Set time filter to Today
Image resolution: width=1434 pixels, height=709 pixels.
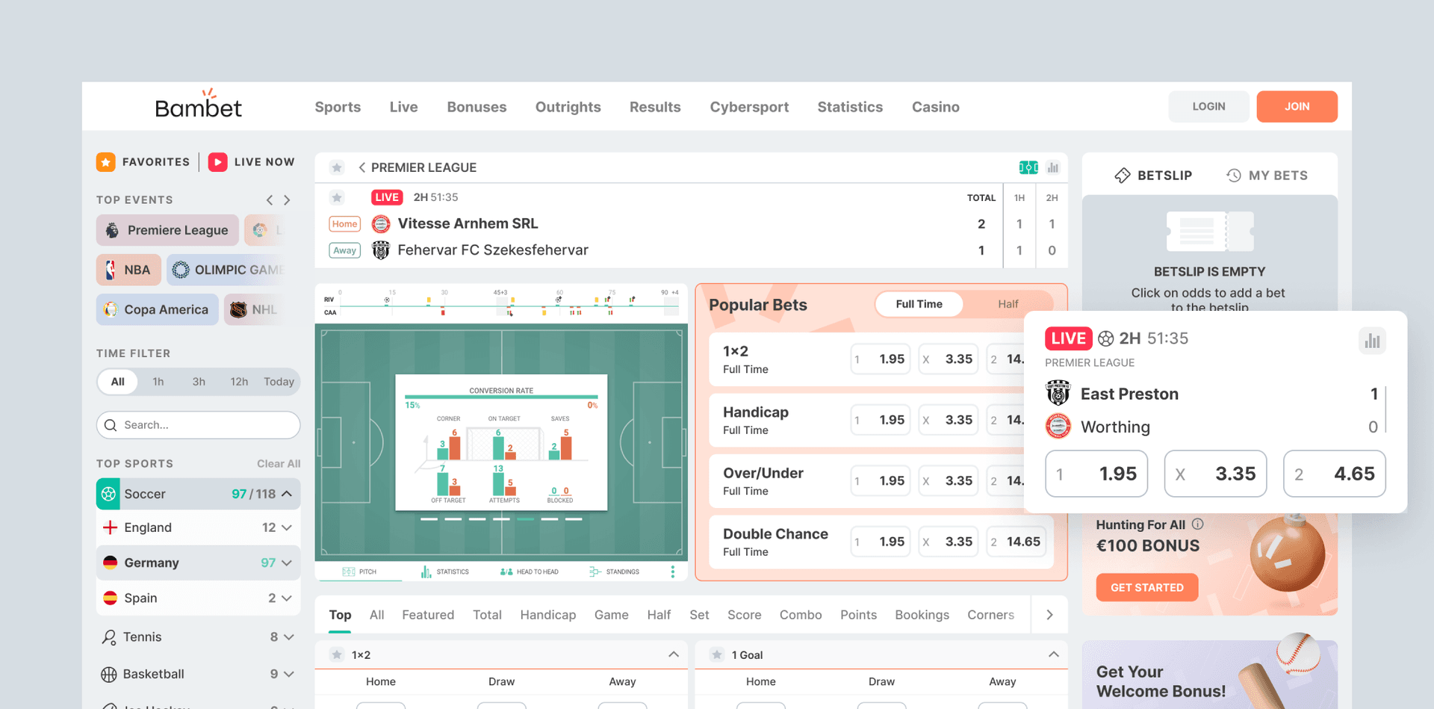click(279, 382)
